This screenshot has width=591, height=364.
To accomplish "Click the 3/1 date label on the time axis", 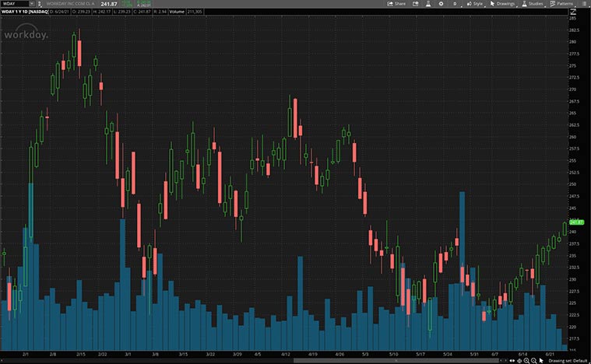I will (x=128, y=354).
